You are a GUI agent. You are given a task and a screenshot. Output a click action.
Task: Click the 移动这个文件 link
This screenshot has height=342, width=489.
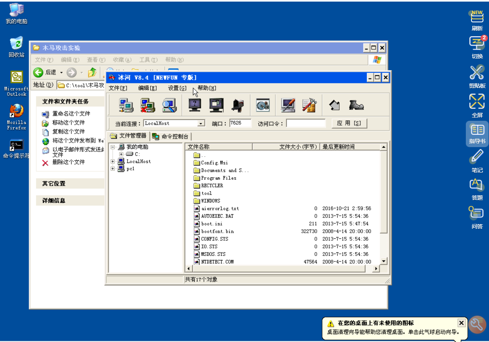68,123
